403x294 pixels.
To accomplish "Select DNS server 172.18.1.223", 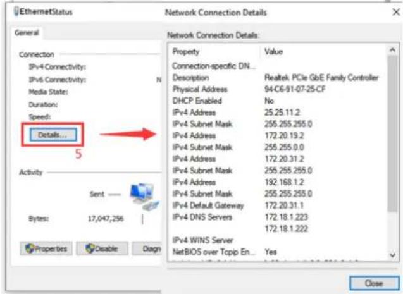I will tap(286, 217).
